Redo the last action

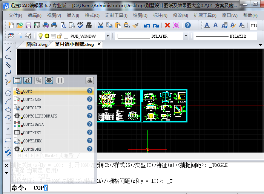(156, 25)
